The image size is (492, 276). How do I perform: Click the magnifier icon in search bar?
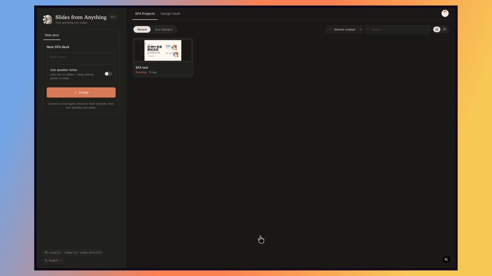(369, 29)
